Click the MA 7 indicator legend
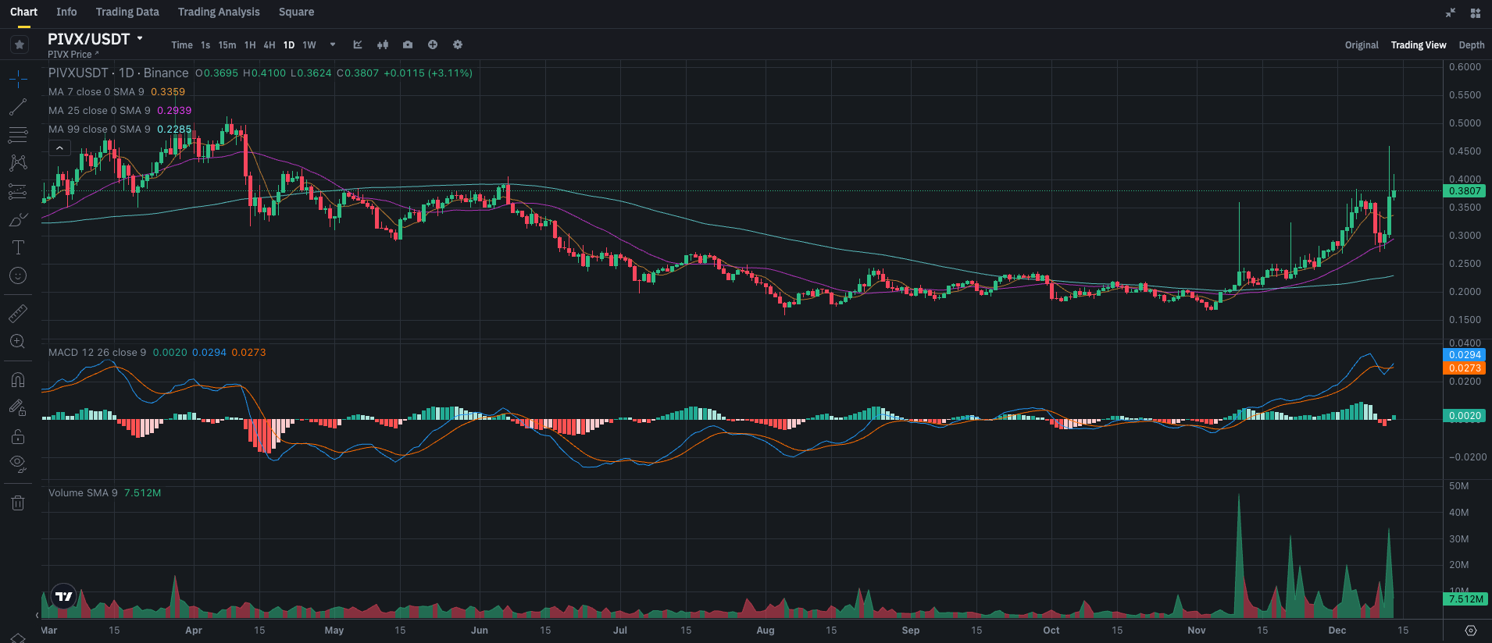 click(x=116, y=92)
